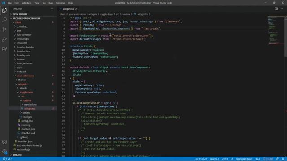The image size is (287, 161).
Task: Click the feedback icon in the status bar
Action: [278, 159]
